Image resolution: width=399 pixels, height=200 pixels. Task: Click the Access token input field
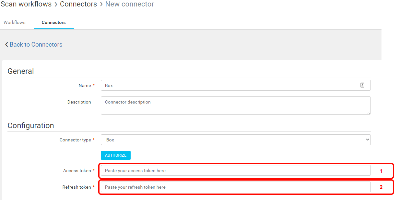(235, 171)
